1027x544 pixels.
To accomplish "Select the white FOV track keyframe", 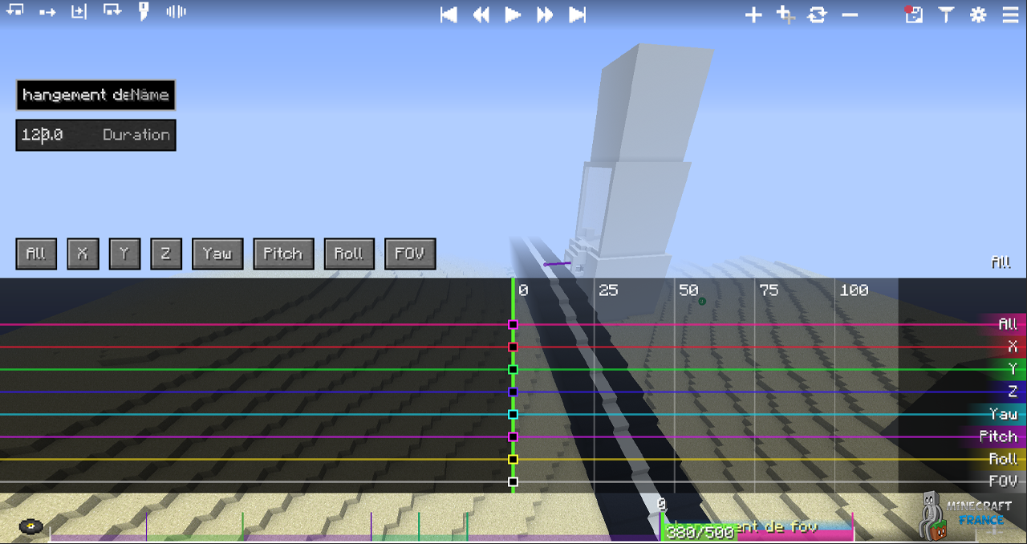I will click(513, 482).
